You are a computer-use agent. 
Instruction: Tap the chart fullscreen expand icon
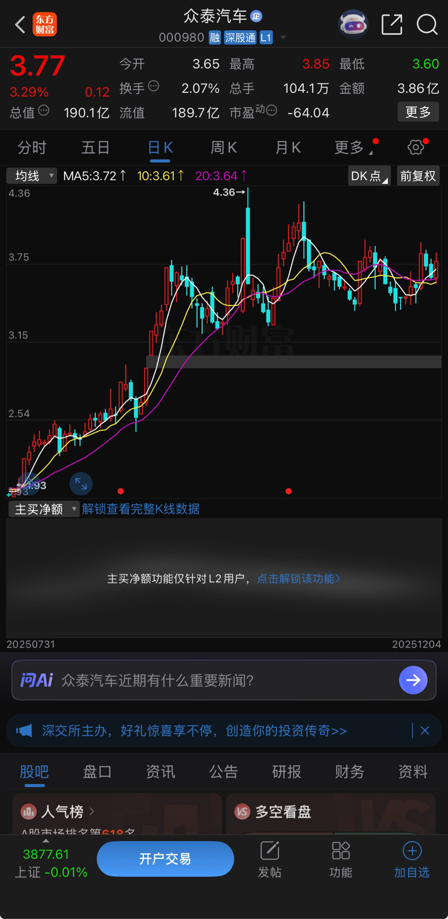click(x=81, y=484)
